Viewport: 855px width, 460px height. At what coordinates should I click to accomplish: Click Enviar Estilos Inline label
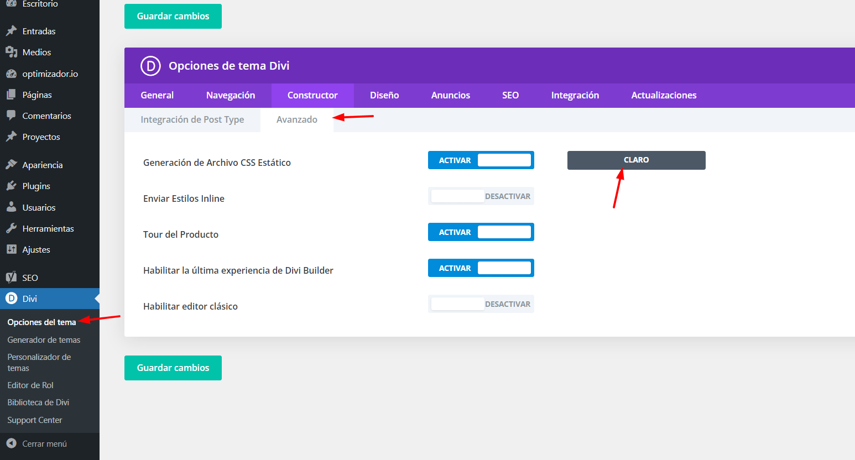[x=184, y=198]
